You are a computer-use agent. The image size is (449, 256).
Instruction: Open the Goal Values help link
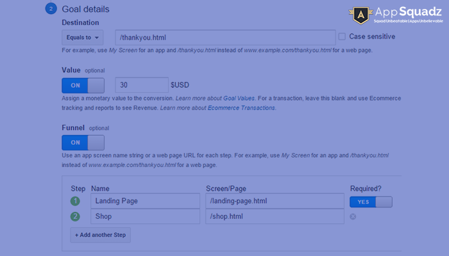(239, 99)
